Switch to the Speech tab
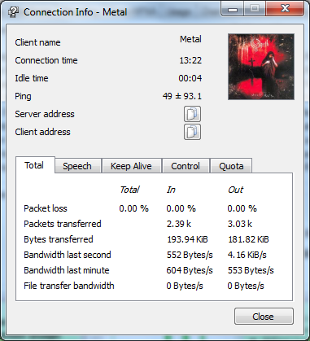 tap(77, 166)
